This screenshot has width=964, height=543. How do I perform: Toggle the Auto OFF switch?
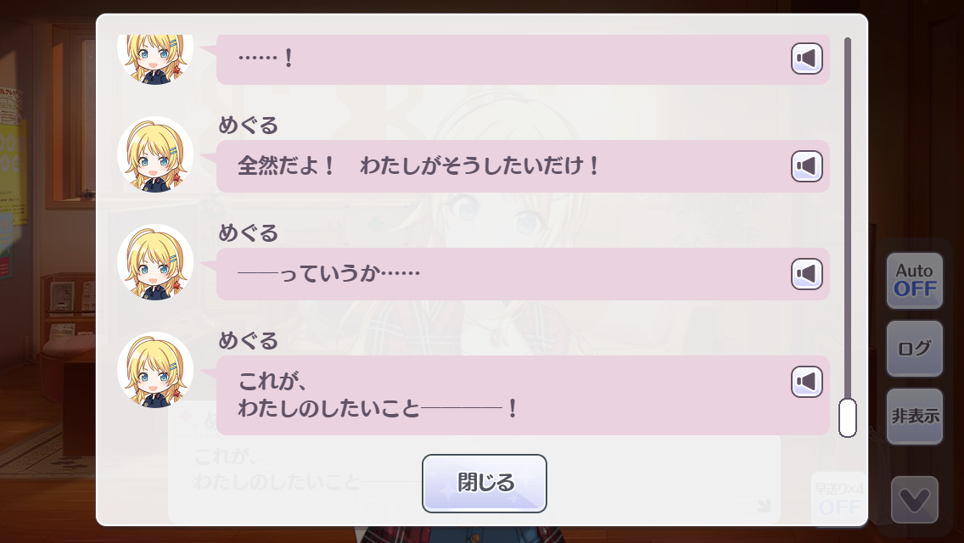pos(914,281)
